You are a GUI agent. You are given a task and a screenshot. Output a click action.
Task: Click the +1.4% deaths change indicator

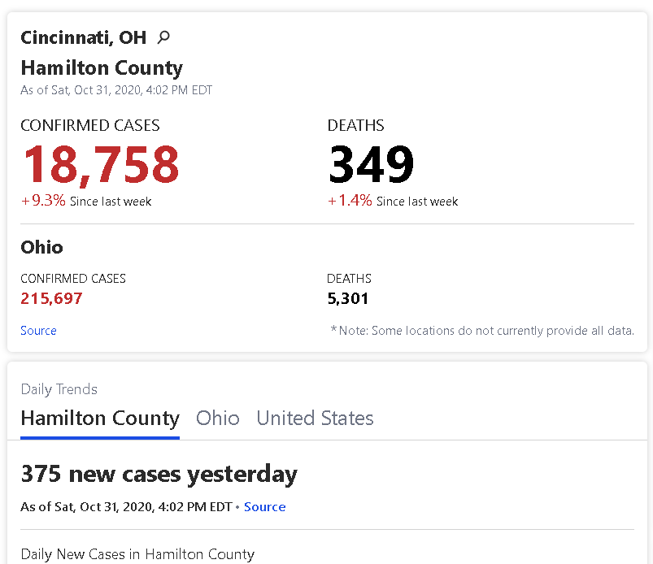coord(392,201)
